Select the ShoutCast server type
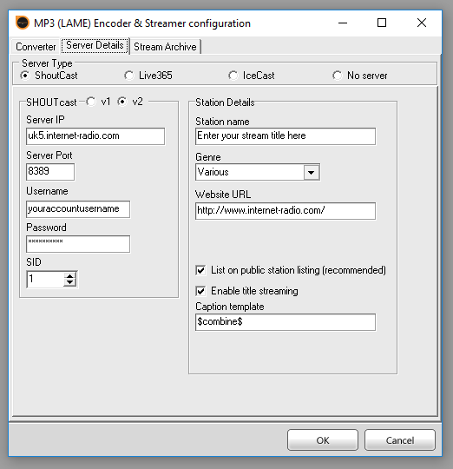 coord(25,76)
